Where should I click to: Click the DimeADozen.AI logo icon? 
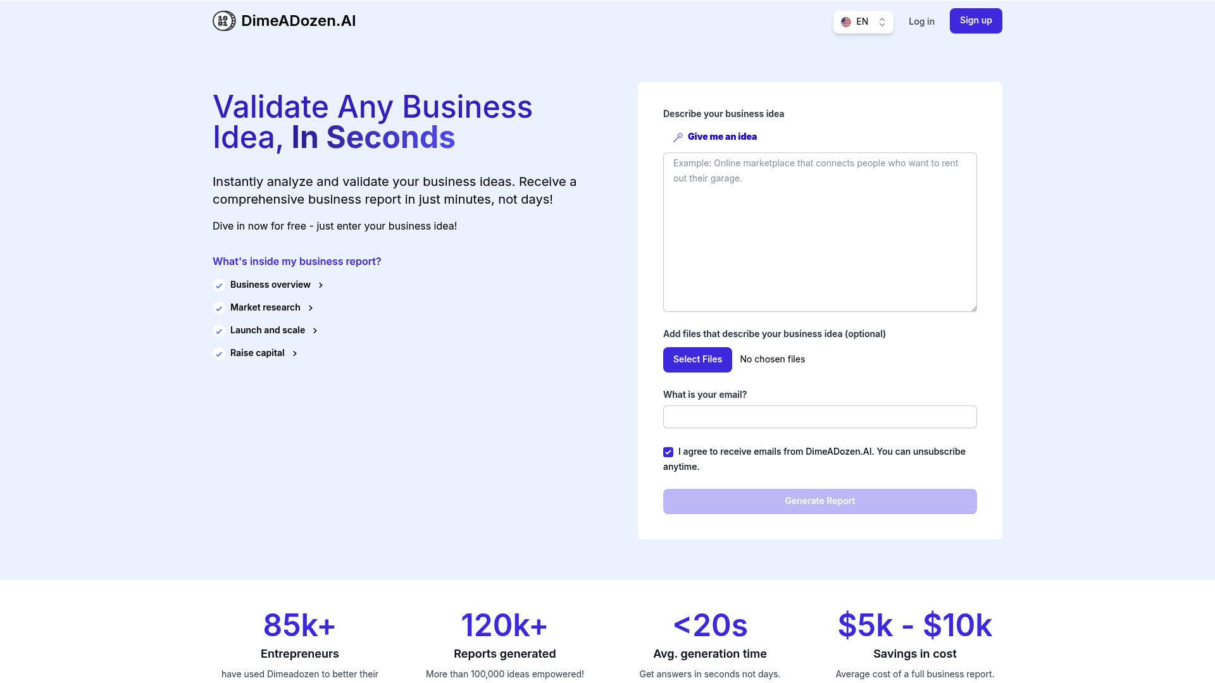224,21
